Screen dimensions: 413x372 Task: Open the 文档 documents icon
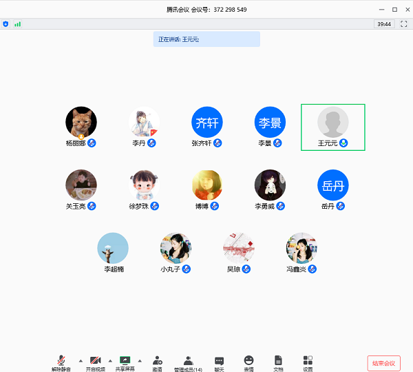(278, 360)
